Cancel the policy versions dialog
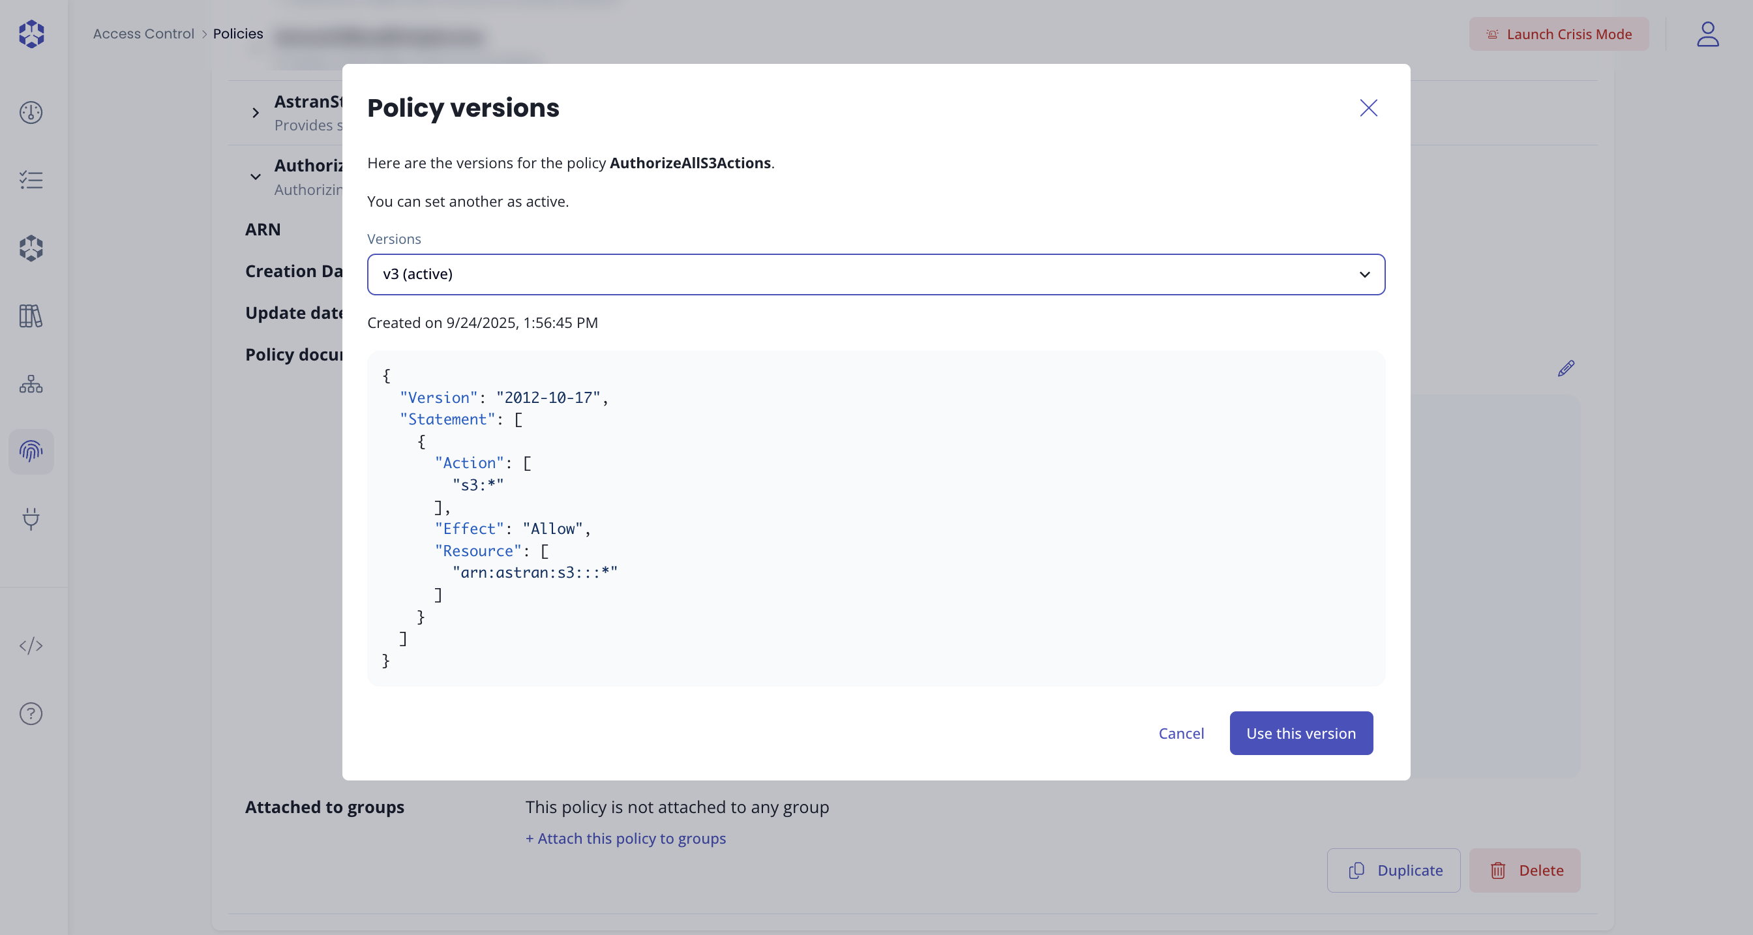 click(1180, 733)
